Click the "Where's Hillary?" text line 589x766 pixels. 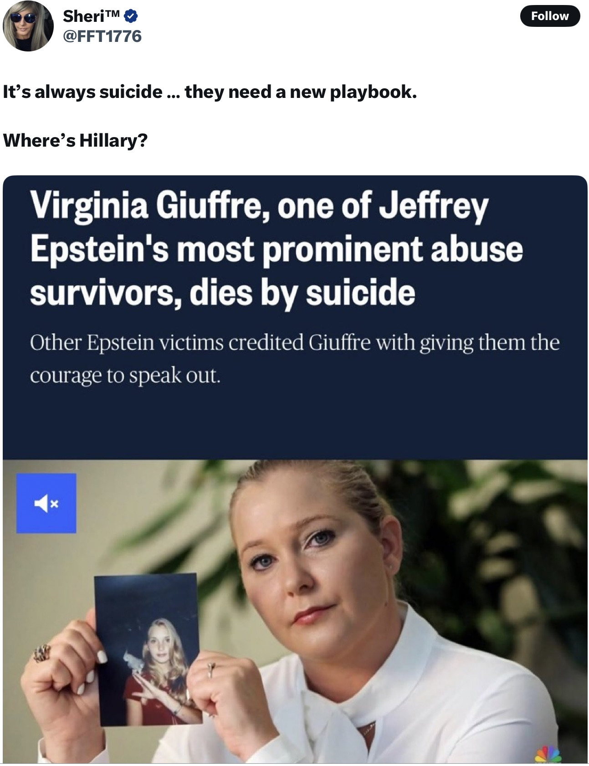[x=75, y=140]
